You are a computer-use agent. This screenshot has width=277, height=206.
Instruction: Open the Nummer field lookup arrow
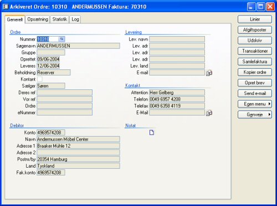click(61, 39)
